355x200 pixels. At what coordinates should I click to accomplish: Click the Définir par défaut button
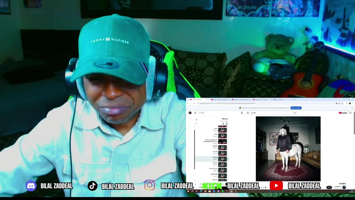(296, 108)
